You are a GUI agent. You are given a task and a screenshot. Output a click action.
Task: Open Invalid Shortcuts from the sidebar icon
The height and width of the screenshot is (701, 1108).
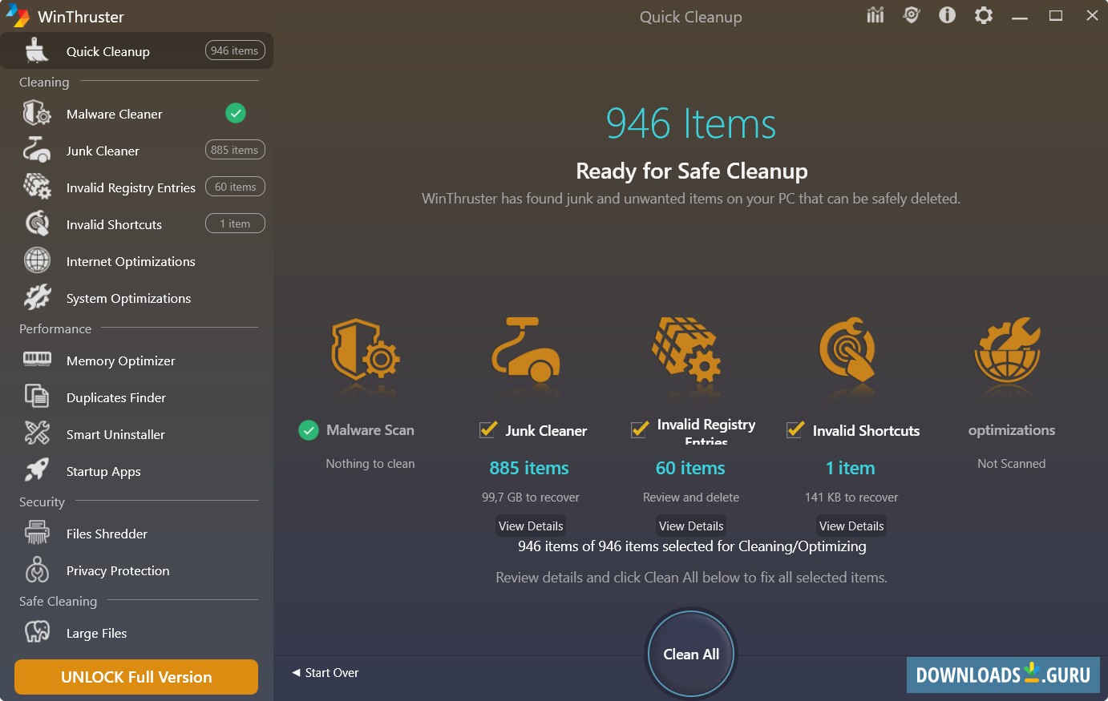[x=37, y=224]
